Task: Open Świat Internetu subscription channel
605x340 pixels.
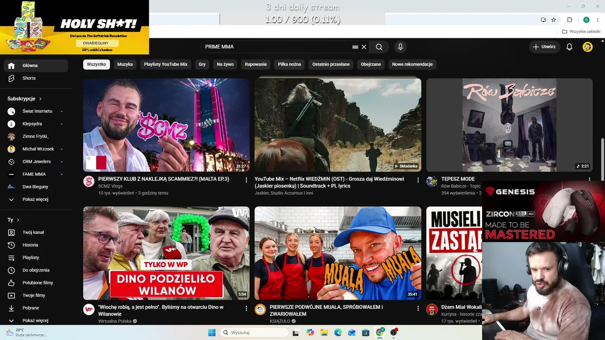Action: (36, 111)
